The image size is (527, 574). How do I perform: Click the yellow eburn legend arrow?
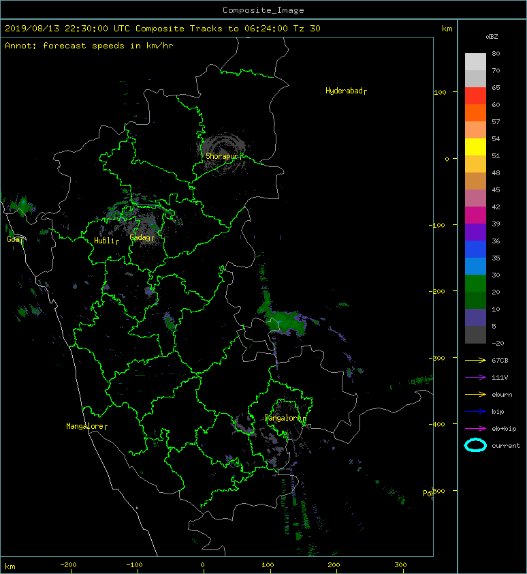pyautogui.click(x=475, y=394)
